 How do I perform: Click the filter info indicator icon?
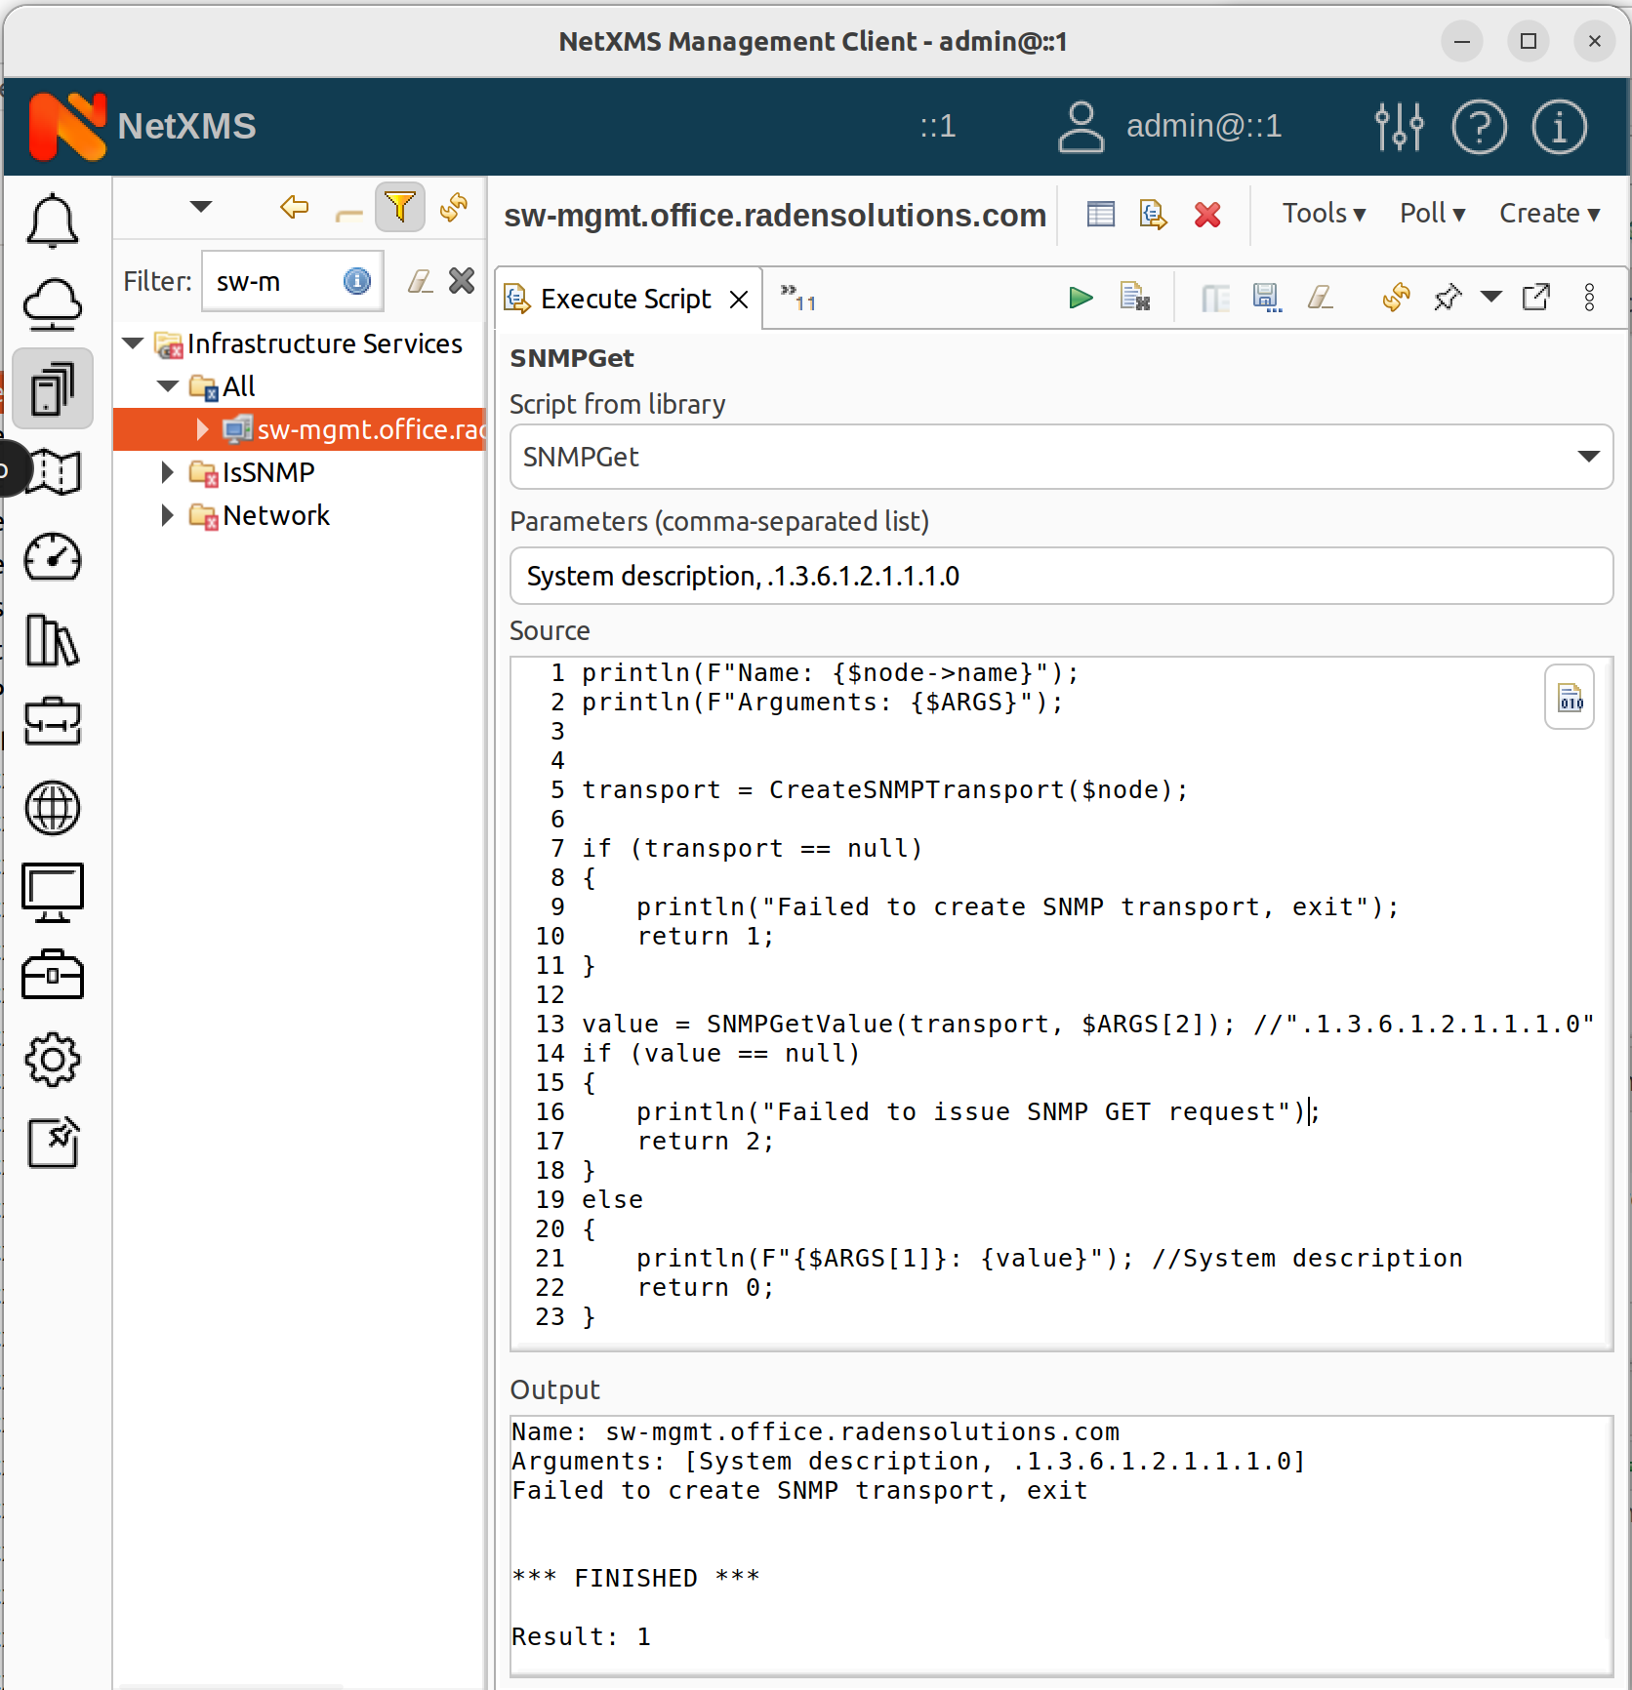[x=357, y=281]
